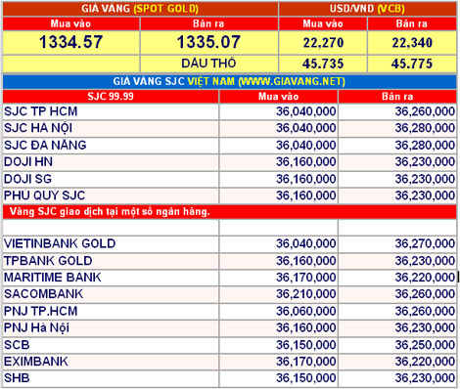Select the DOJI HN row label
This screenshot has height=389, width=460.
click(28, 162)
